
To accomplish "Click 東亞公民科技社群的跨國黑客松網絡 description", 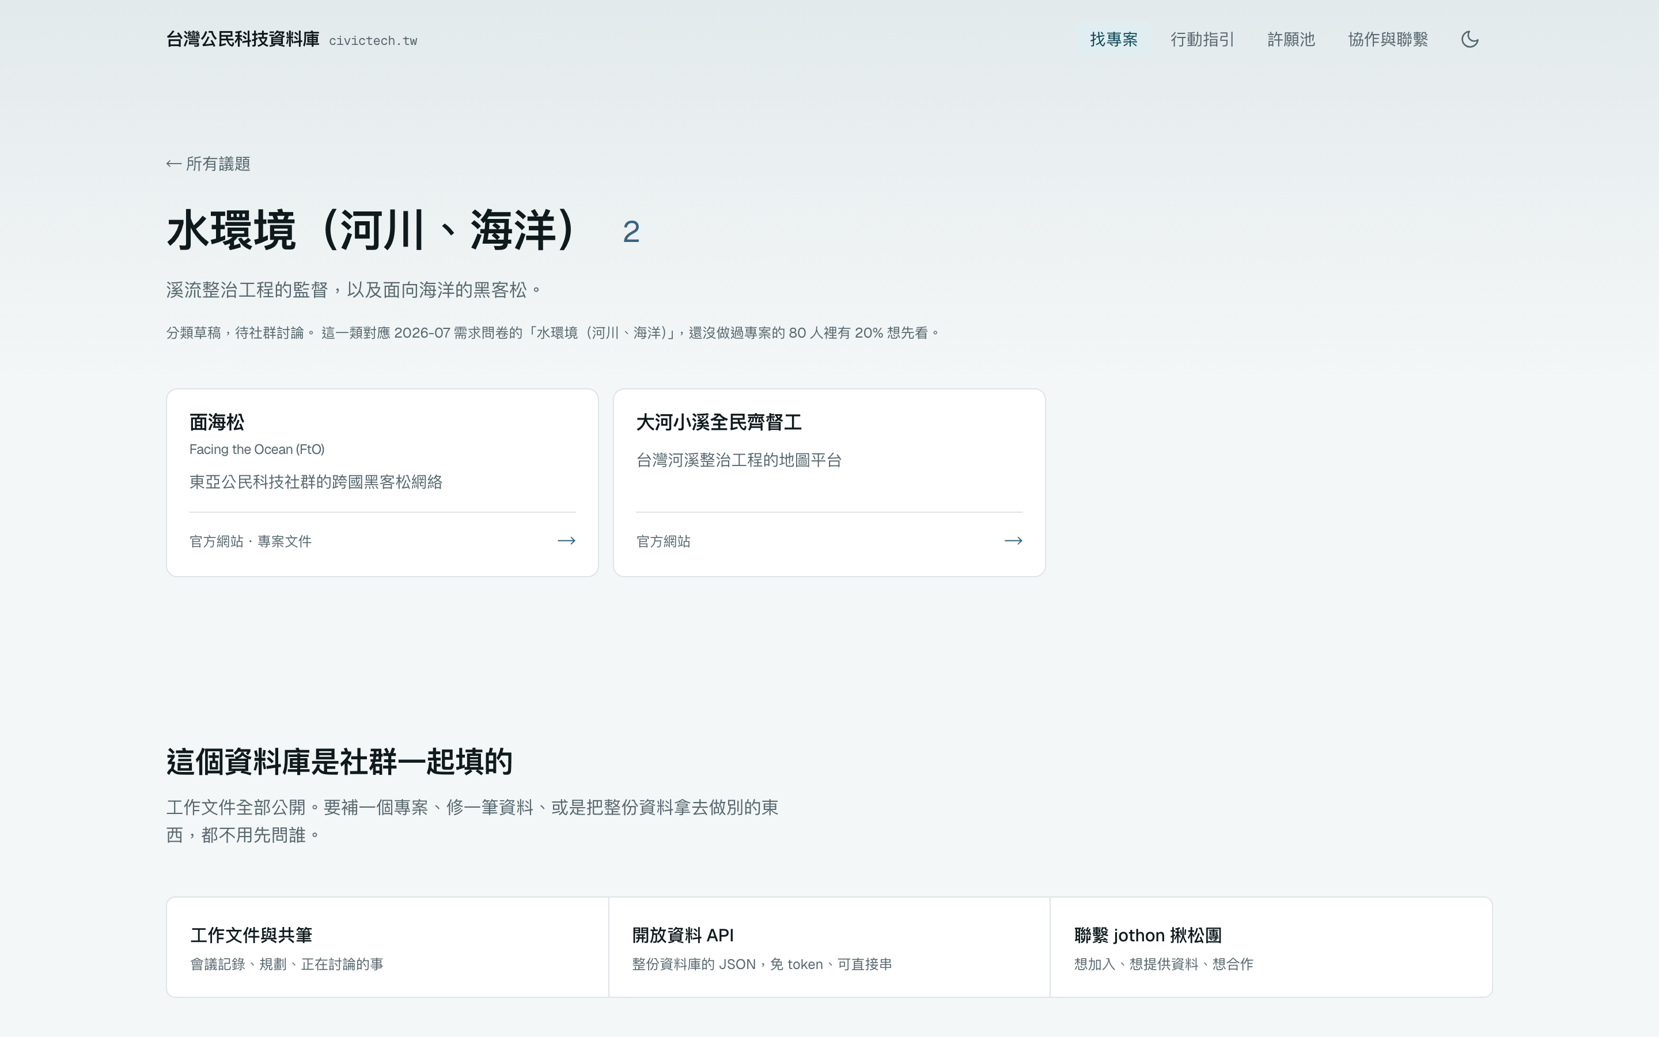I will coord(315,482).
